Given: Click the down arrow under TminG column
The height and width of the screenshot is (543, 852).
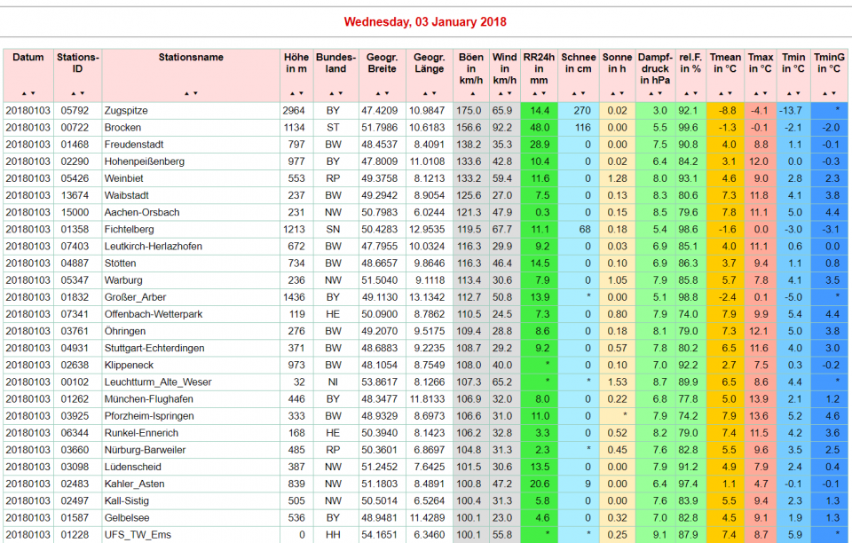Looking at the screenshot, I should (x=834, y=93).
